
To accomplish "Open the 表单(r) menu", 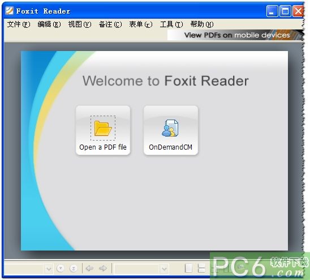I will 141,24.
